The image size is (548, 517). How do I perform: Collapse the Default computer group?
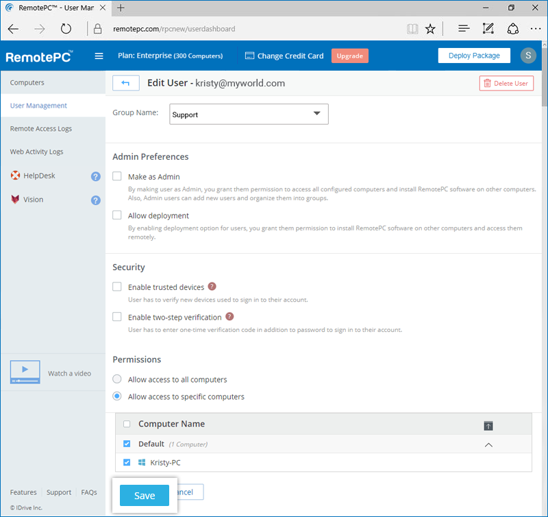click(x=488, y=445)
